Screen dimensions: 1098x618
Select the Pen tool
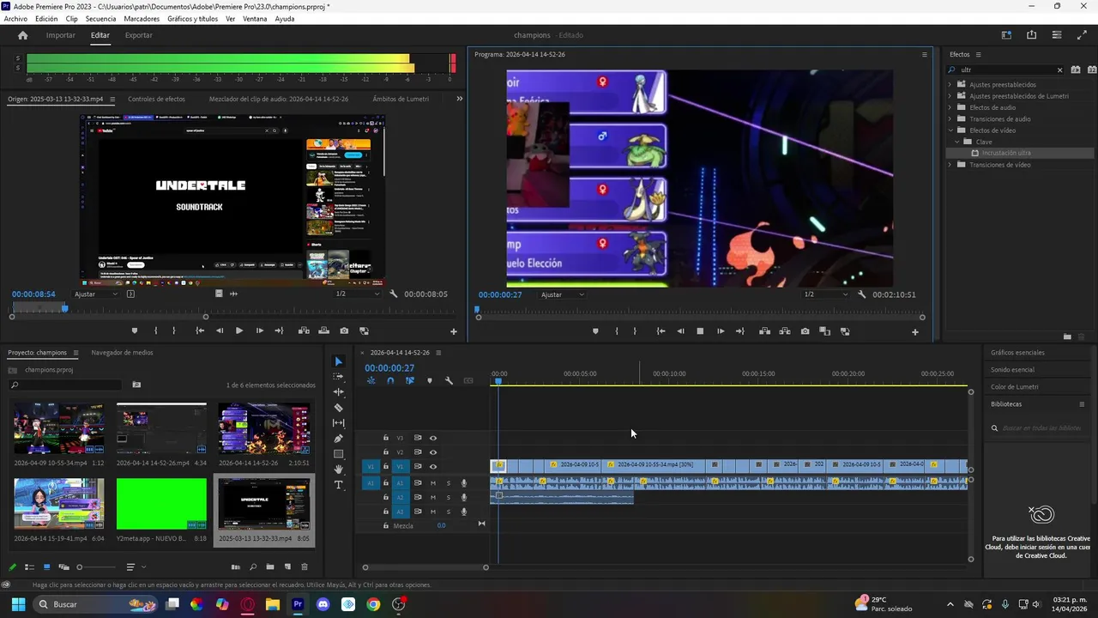[338, 439]
